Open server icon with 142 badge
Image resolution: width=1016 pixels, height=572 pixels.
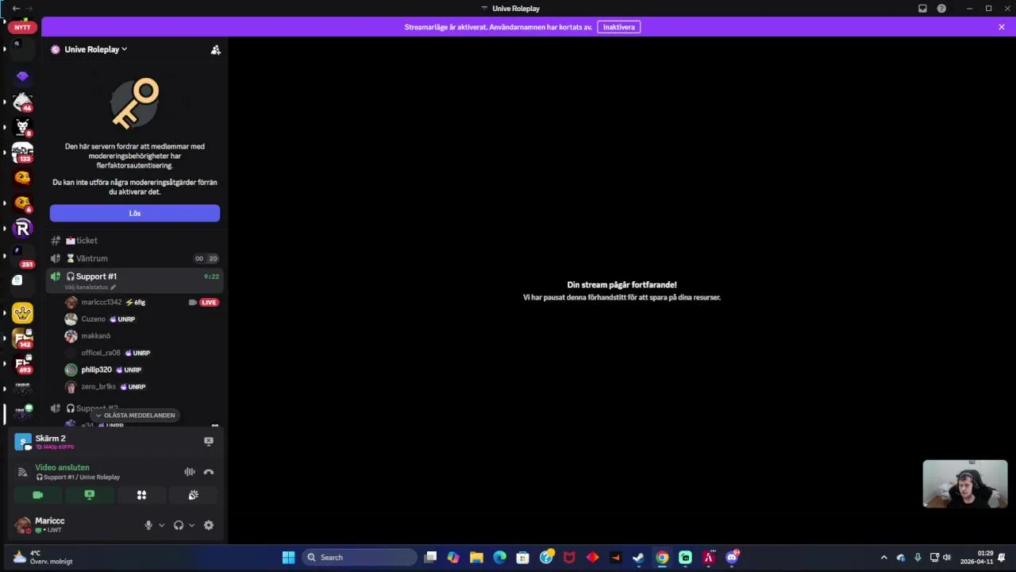coord(22,338)
